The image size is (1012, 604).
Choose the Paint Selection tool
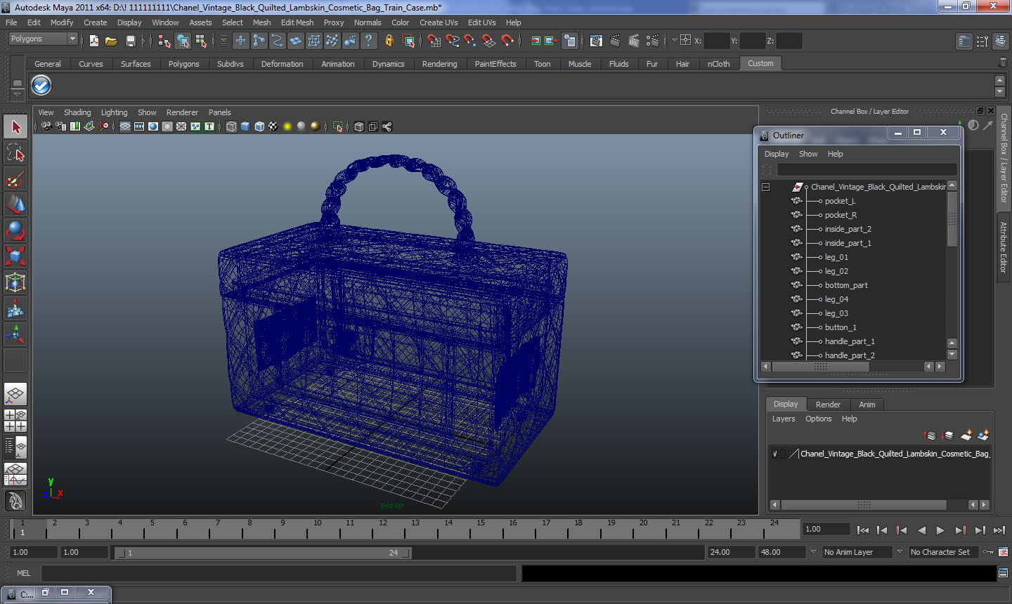(x=15, y=179)
